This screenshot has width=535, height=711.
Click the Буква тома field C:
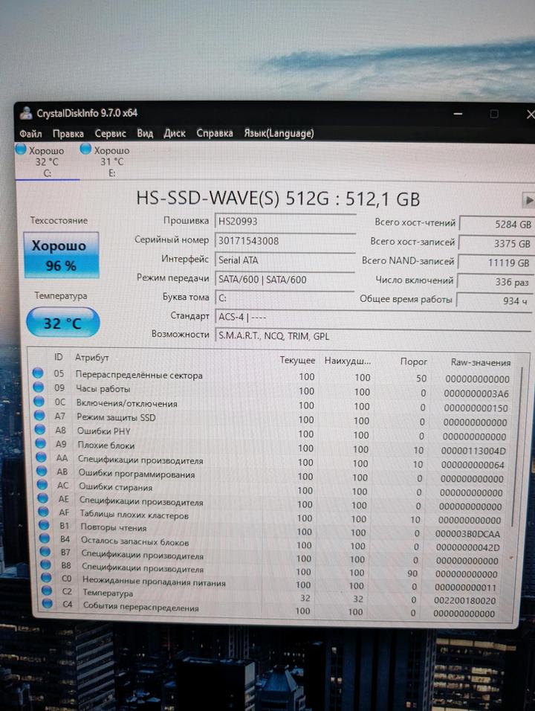pyautogui.click(x=284, y=298)
